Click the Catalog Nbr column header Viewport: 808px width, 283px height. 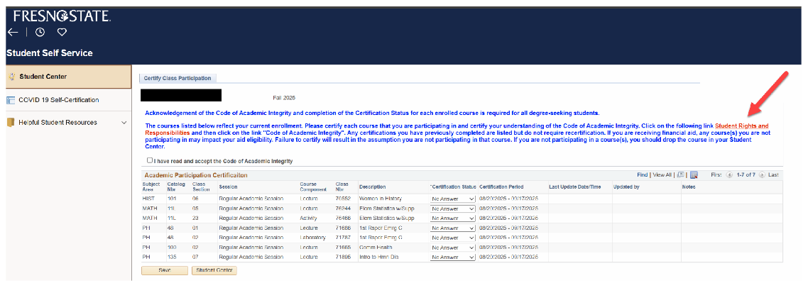(176, 187)
